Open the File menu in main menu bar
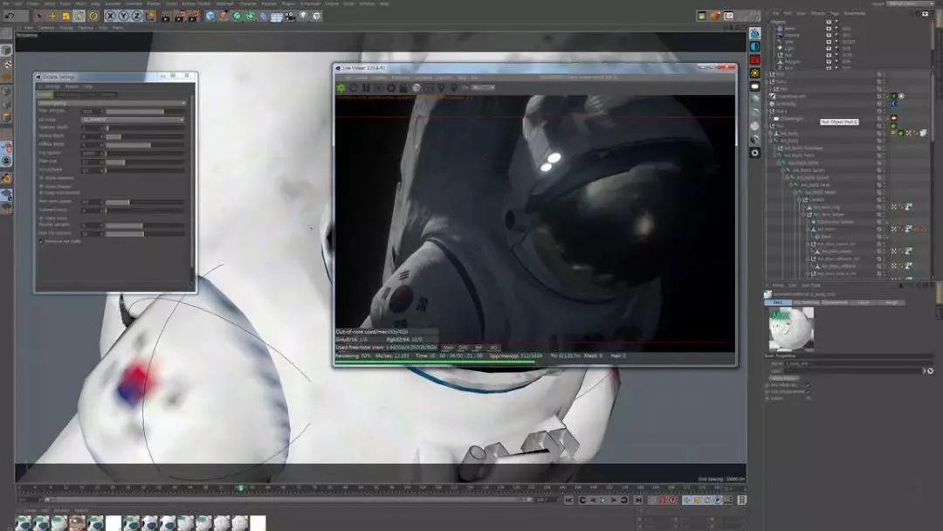The width and height of the screenshot is (943, 531). point(7,3)
